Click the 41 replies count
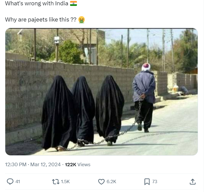 (18, 182)
